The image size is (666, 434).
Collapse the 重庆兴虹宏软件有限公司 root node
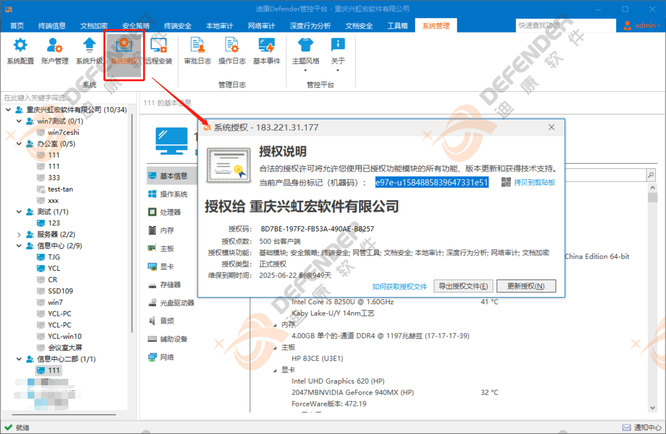[x=8, y=110]
